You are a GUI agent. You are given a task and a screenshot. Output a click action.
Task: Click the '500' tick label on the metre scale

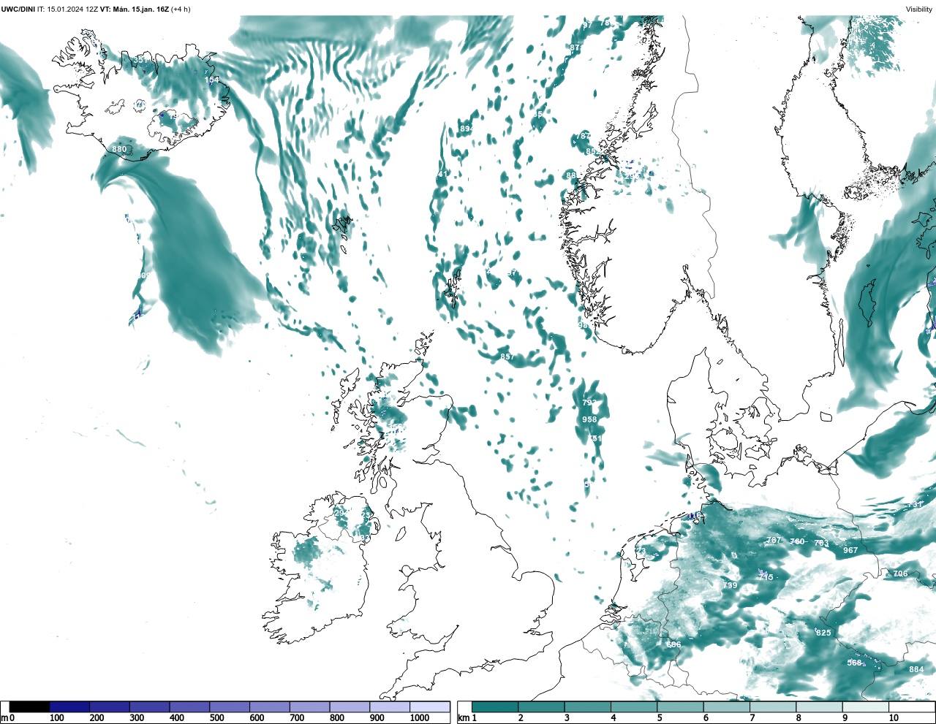(216, 718)
